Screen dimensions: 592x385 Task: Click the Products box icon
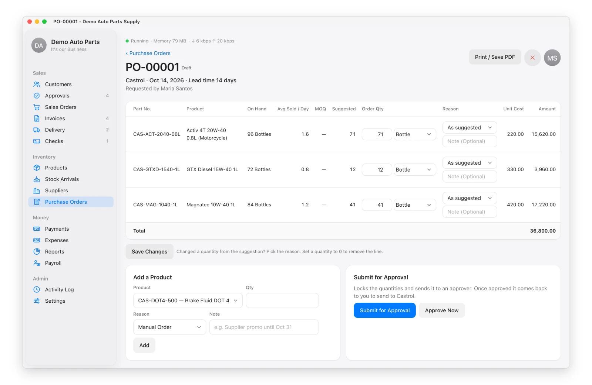click(37, 168)
